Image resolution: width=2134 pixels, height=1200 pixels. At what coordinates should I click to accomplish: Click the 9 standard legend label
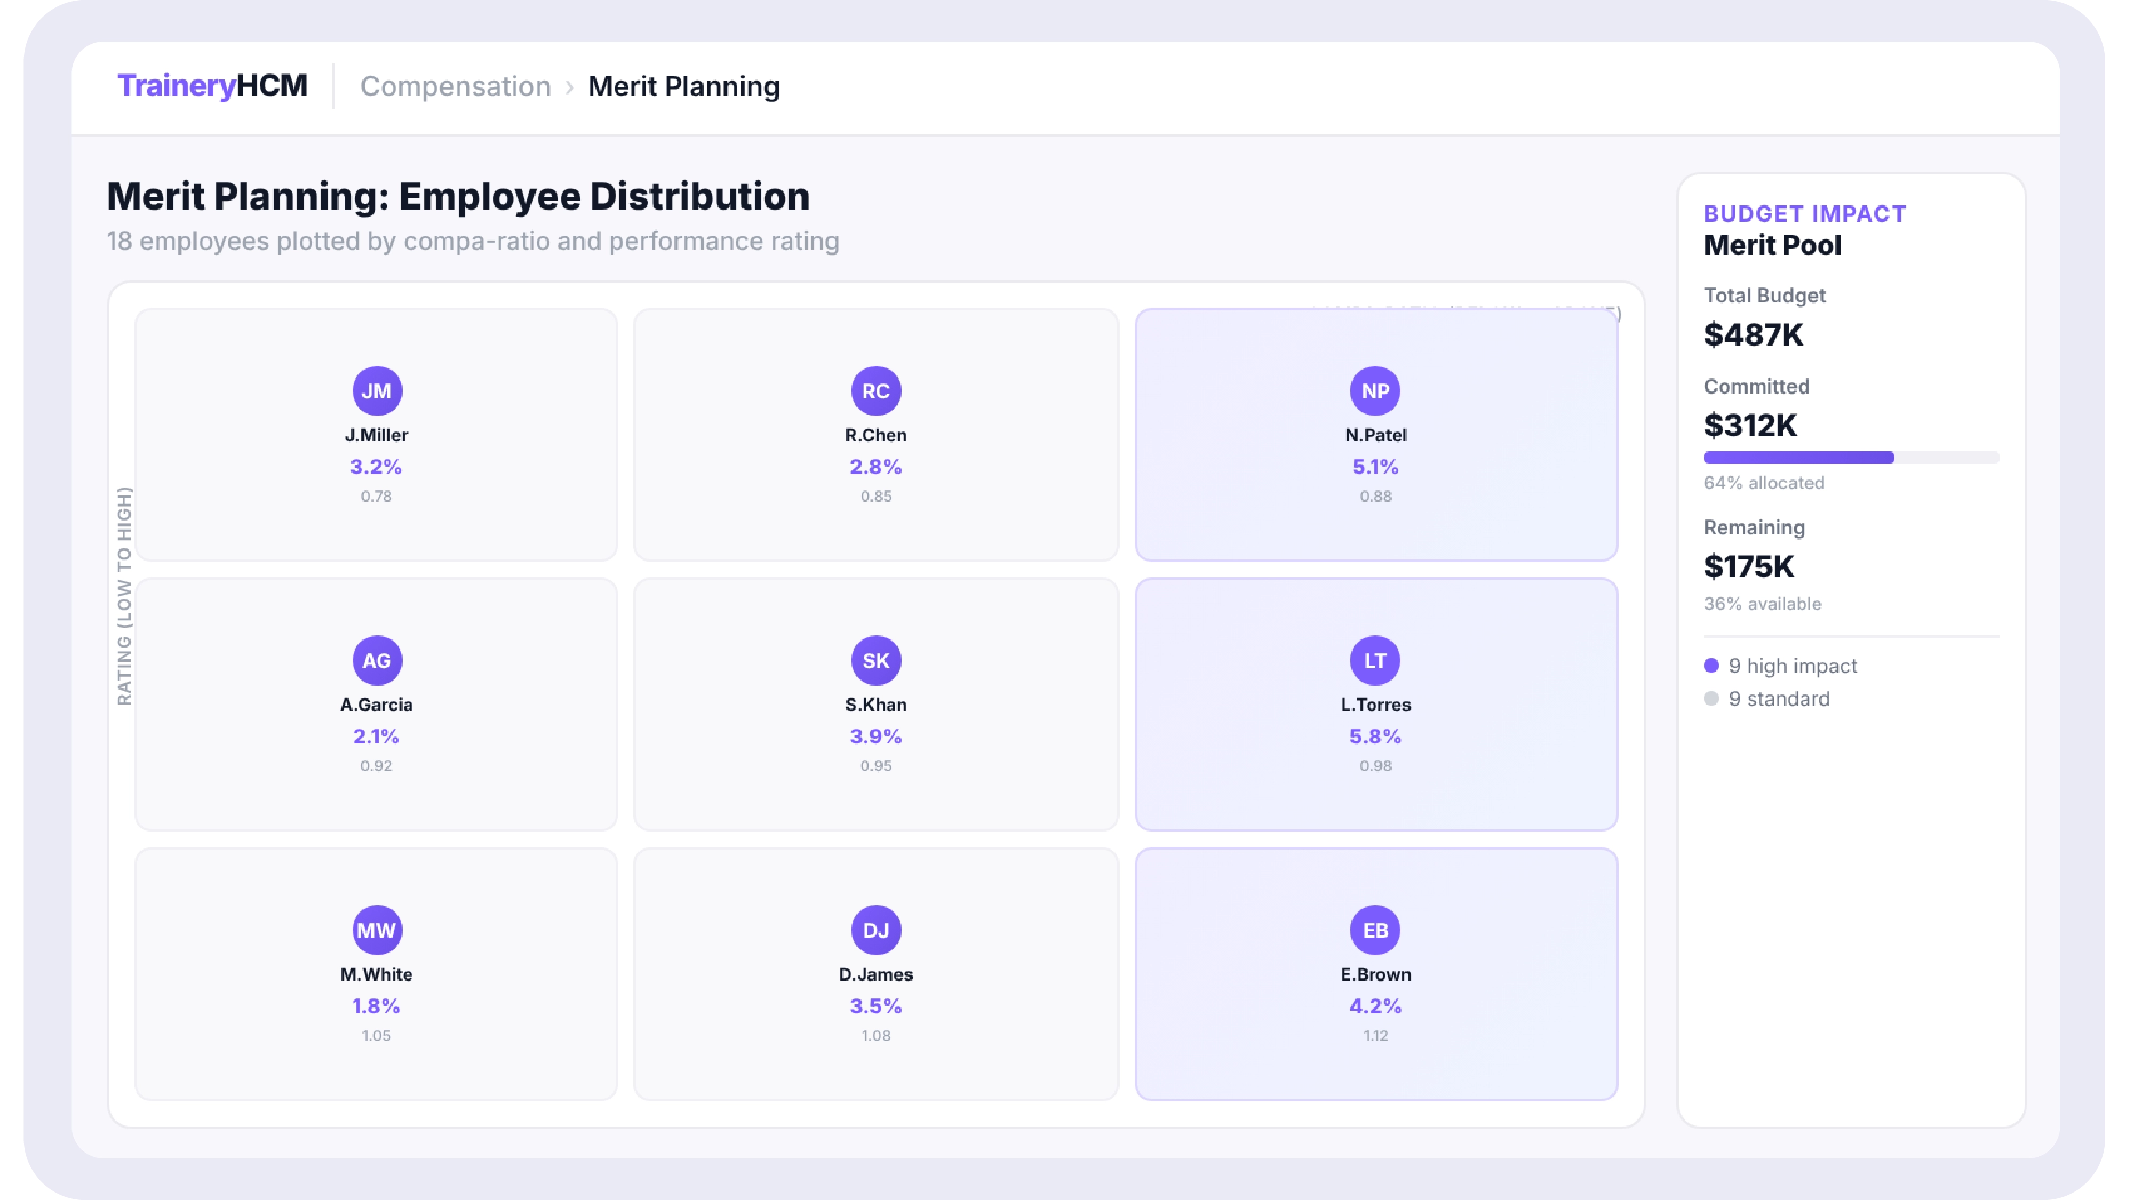[1779, 698]
